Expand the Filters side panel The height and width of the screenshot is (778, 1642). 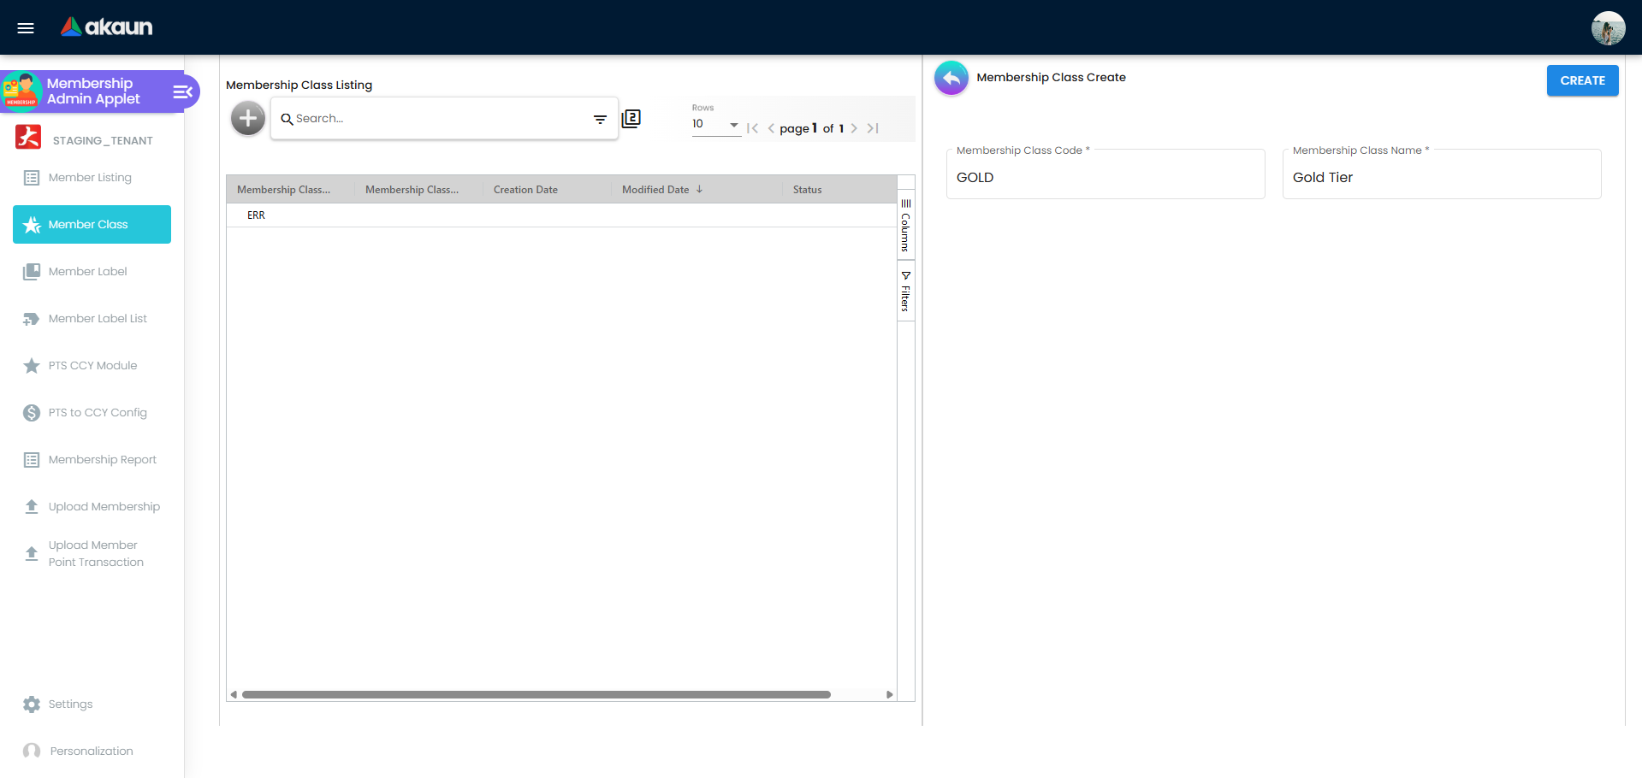905,292
